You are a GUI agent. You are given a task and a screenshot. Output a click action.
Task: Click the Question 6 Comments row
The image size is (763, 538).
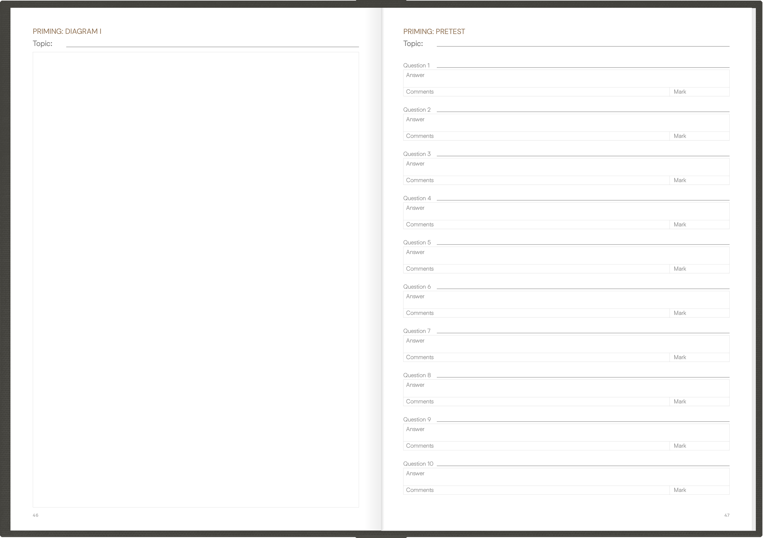[x=536, y=313]
